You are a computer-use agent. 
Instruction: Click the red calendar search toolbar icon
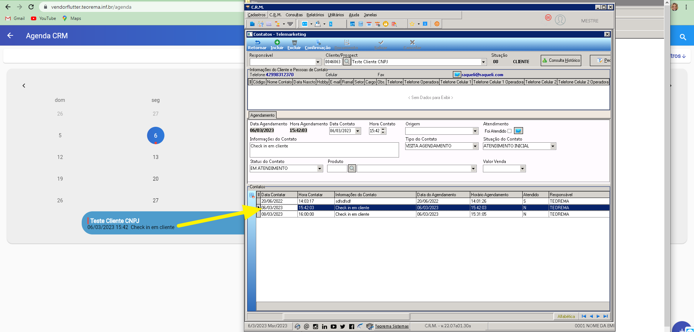click(x=394, y=24)
